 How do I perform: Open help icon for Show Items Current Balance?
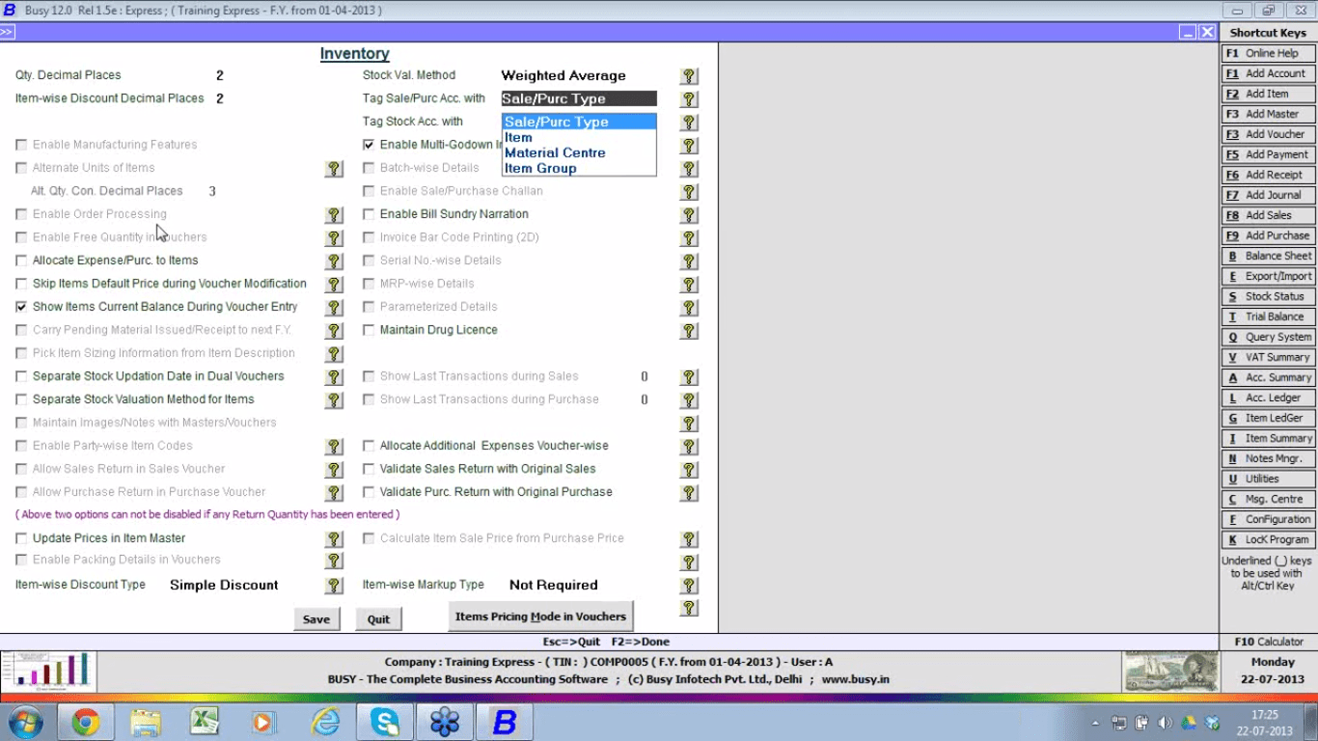tap(334, 308)
